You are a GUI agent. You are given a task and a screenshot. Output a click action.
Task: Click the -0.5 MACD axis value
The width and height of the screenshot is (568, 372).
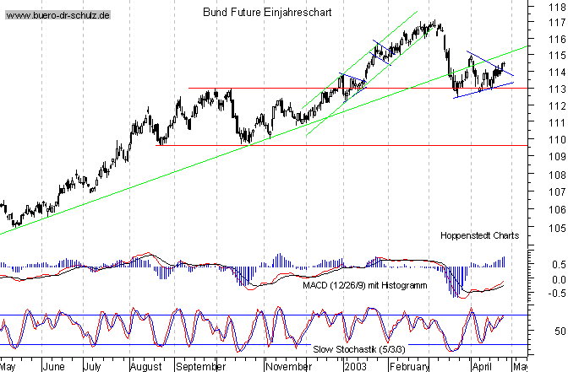pyautogui.click(x=557, y=293)
